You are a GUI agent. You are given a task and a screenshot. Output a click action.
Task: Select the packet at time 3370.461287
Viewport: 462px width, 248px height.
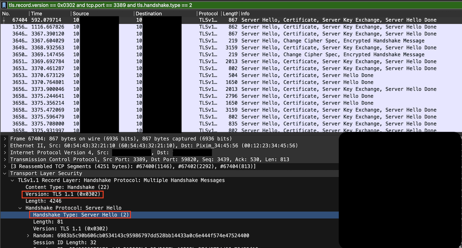point(231,68)
